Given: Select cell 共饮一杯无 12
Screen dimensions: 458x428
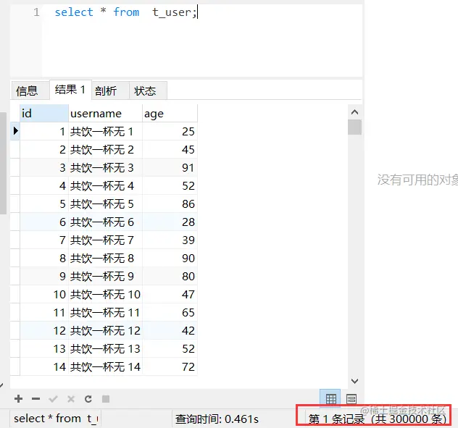Looking at the screenshot, I should pyautogui.click(x=106, y=330).
